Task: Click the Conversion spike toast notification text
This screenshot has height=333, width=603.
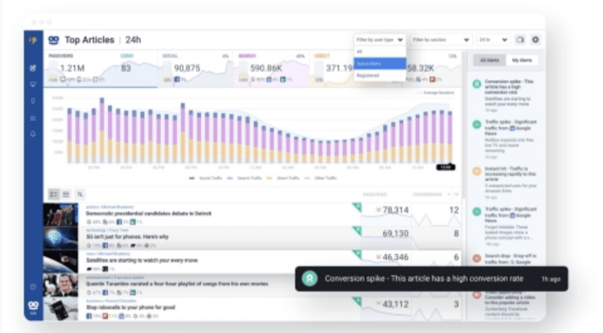Action: click(x=424, y=279)
